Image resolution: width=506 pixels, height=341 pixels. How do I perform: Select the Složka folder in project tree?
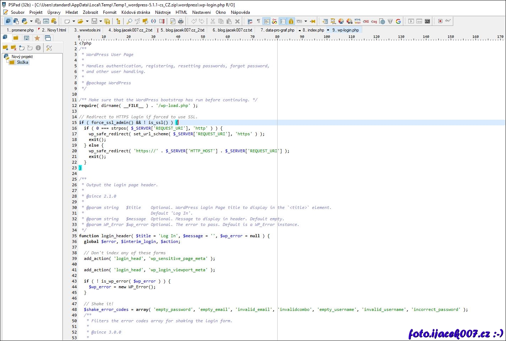(x=22, y=62)
